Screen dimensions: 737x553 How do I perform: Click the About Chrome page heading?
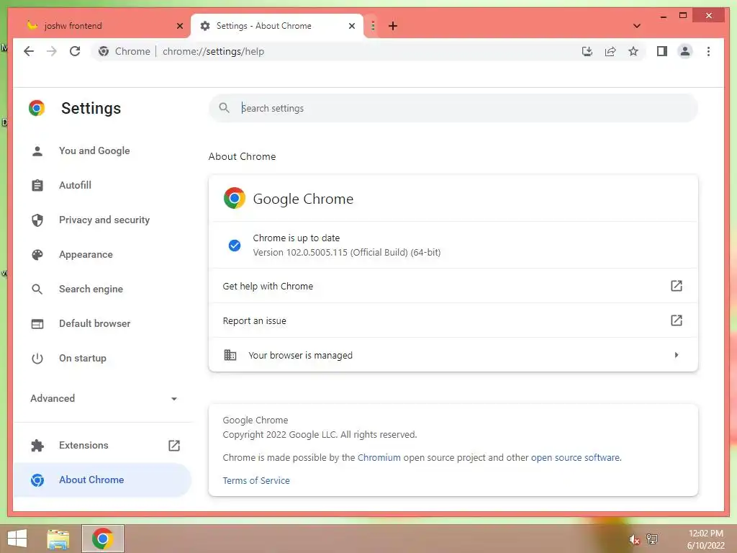pos(242,156)
